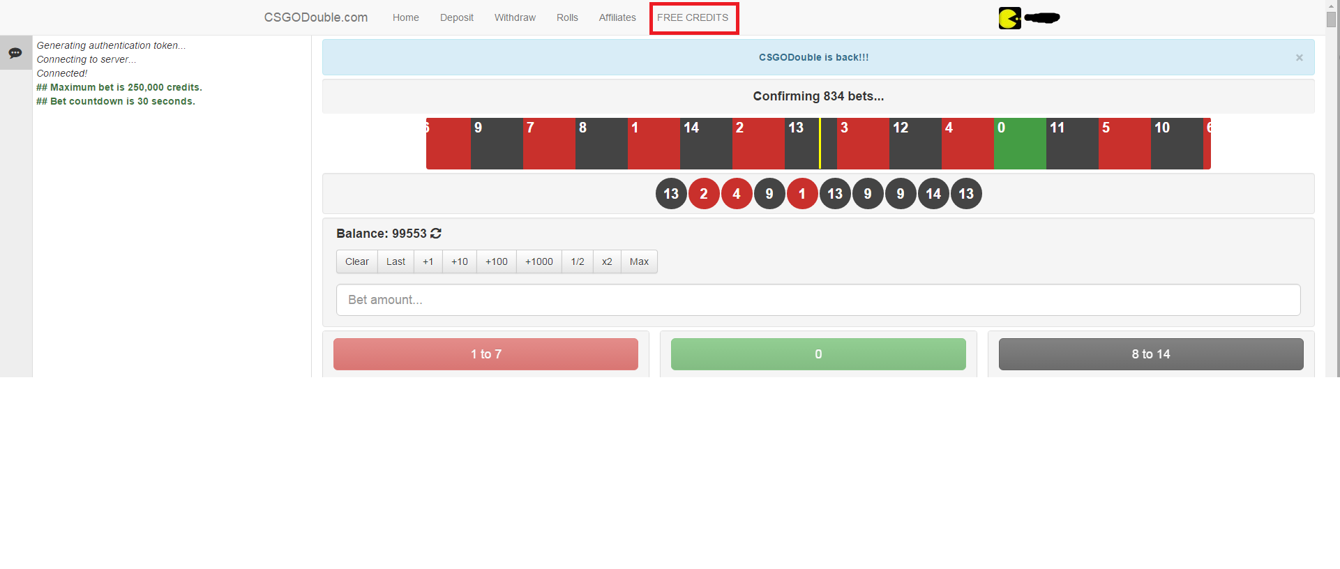
Task: Click the 7 tile on the roulette wheel
Action: [x=549, y=144]
